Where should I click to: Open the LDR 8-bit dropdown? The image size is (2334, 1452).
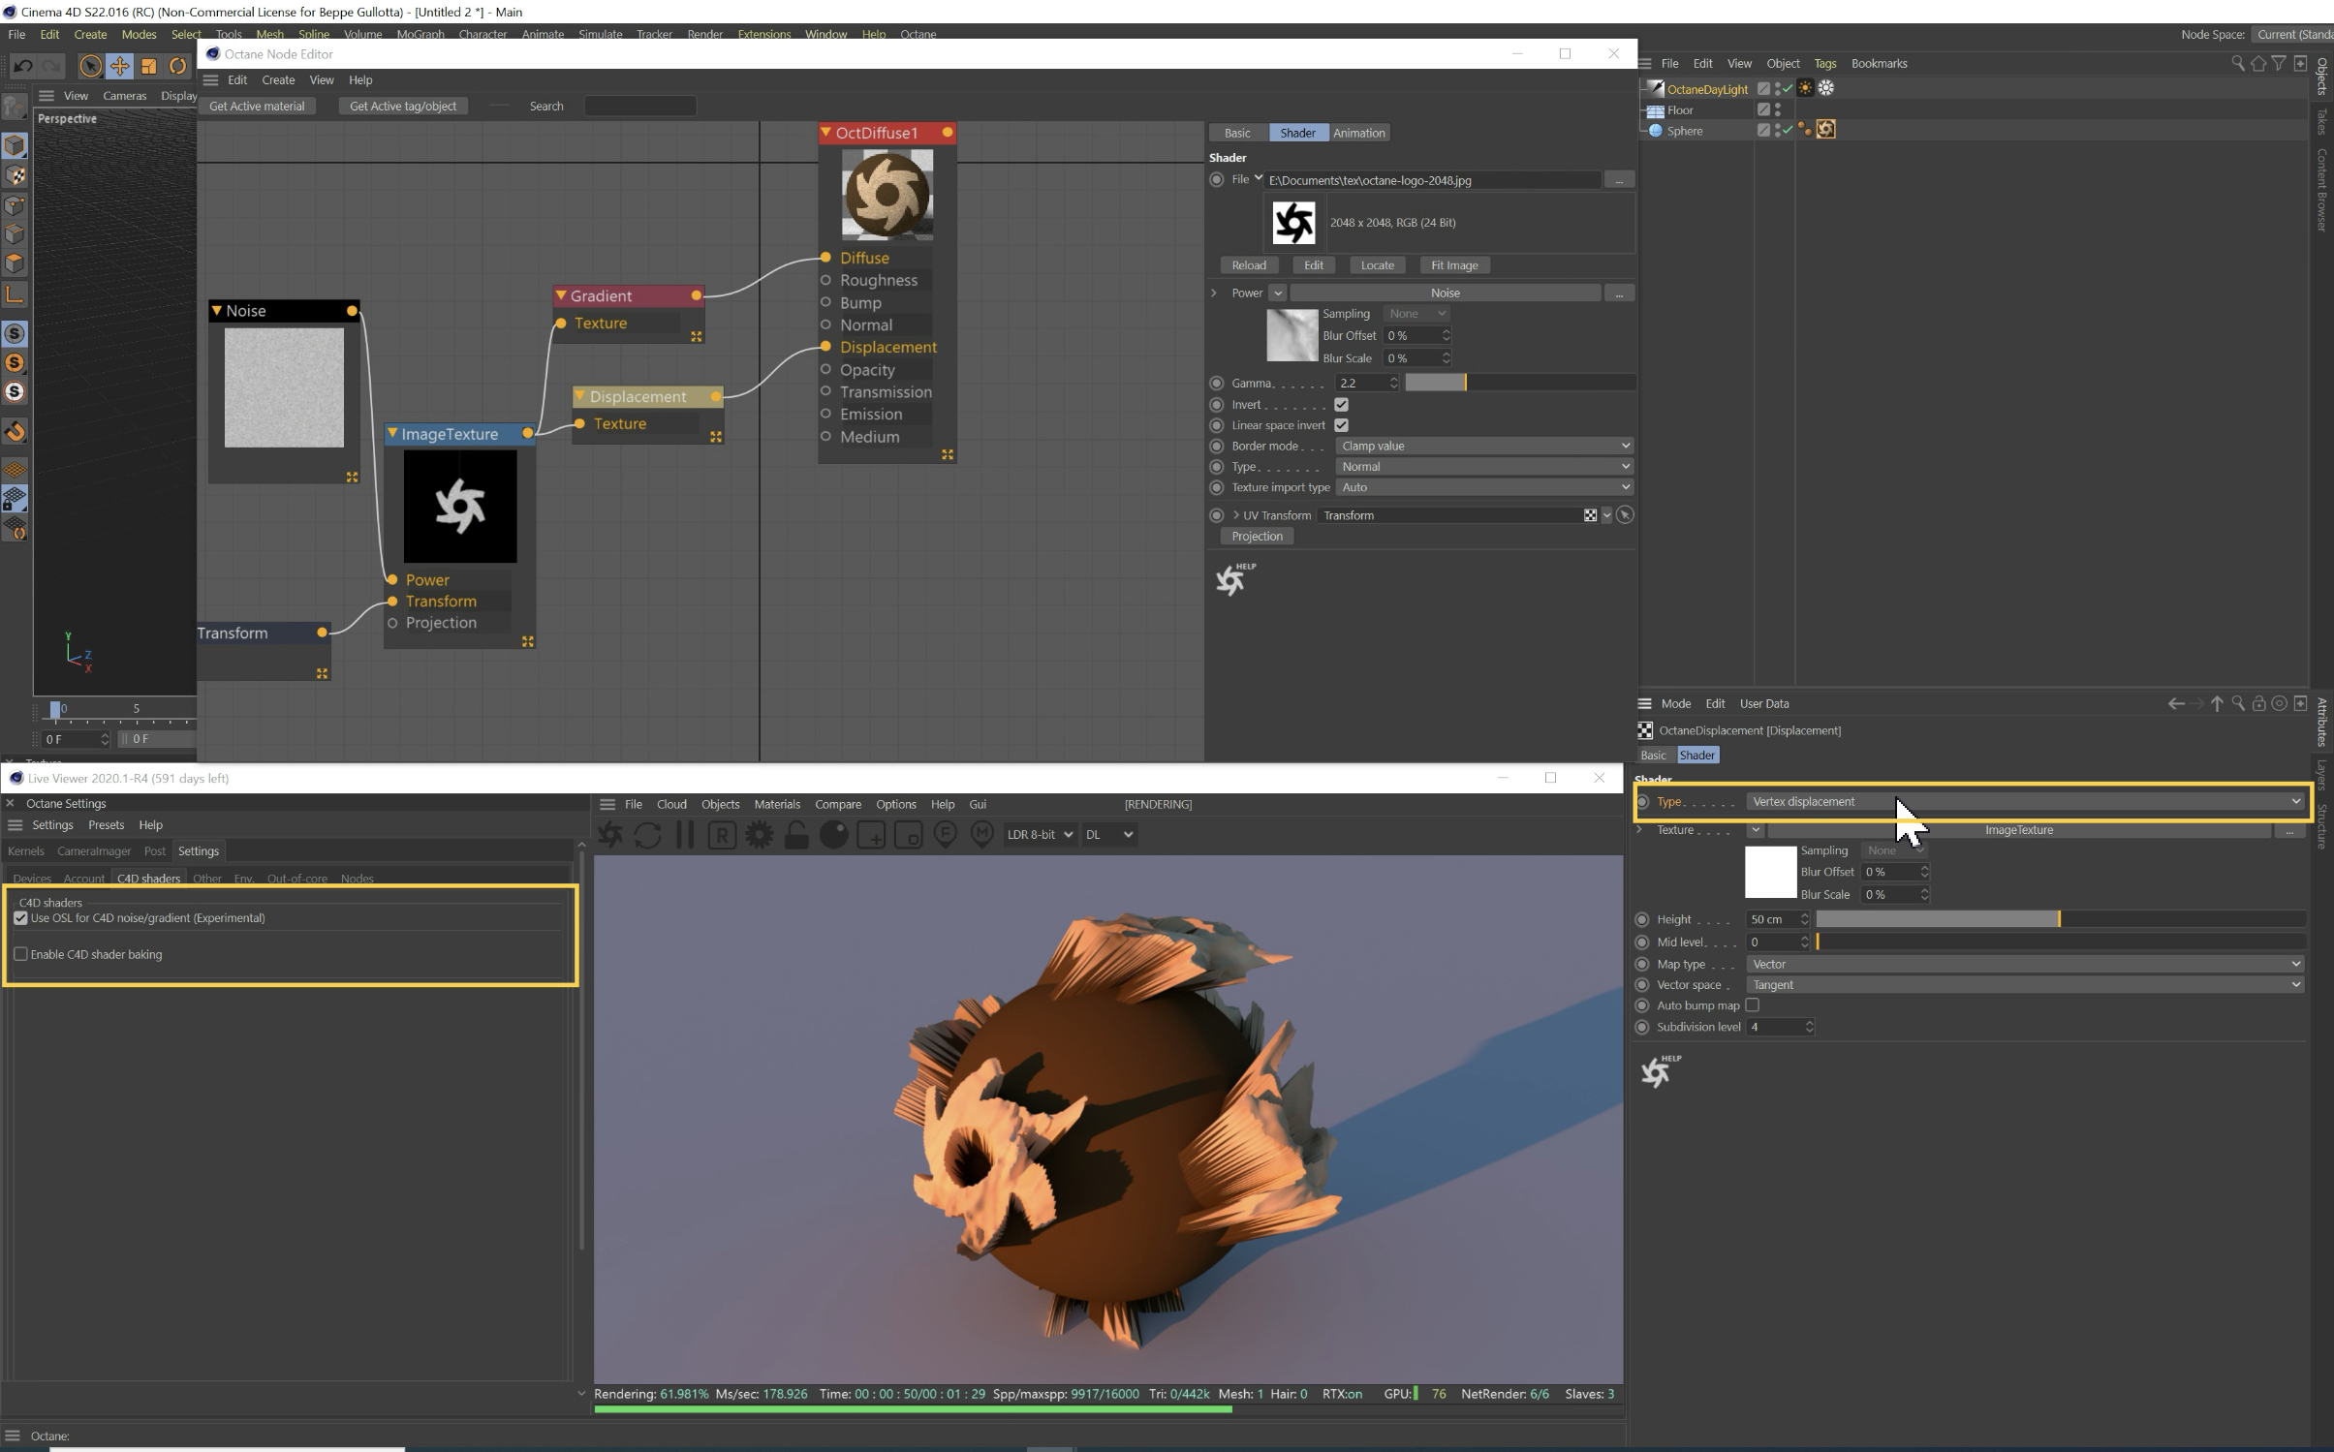coord(1040,835)
